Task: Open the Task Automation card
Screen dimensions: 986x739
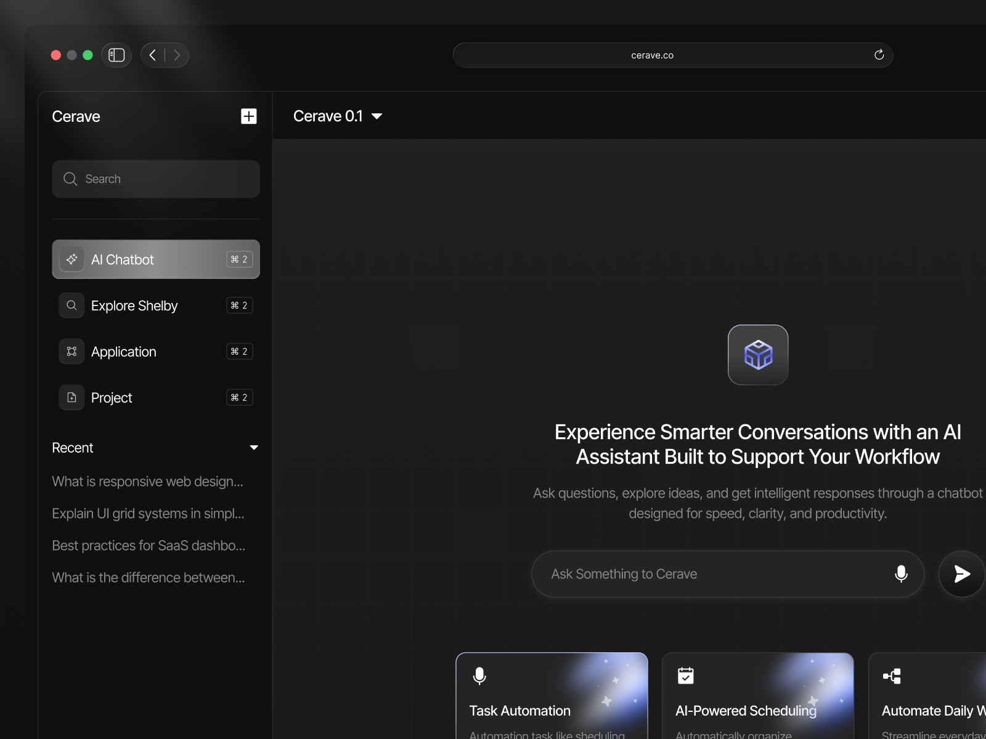Action: (552, 696)
